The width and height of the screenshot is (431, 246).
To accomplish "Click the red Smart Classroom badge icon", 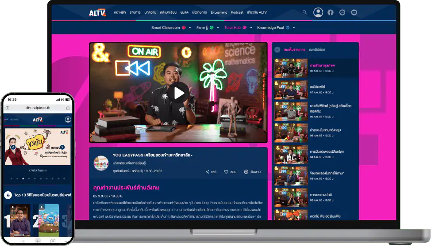I will pyautogui.click(x=184, y=28).
